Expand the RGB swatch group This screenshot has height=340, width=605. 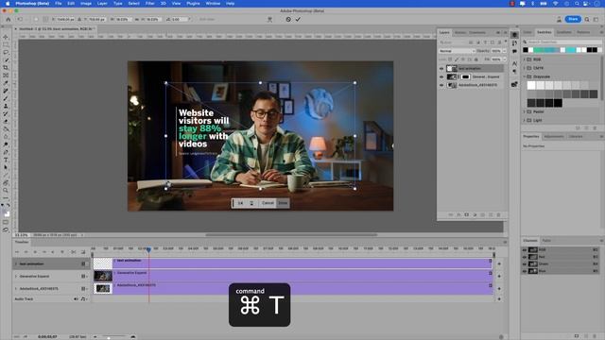pos(525,59)
